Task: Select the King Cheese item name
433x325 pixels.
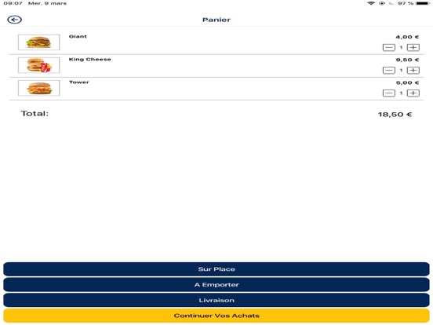Action: 90,60
